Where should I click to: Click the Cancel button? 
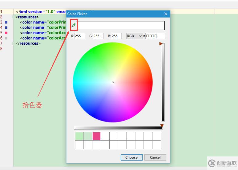pyautogui.click(x=155, y=157)
